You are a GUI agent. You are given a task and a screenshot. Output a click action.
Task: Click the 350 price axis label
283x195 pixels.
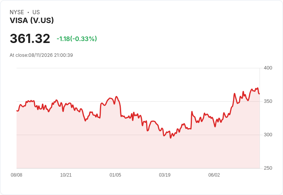click(x=268, y=101)
